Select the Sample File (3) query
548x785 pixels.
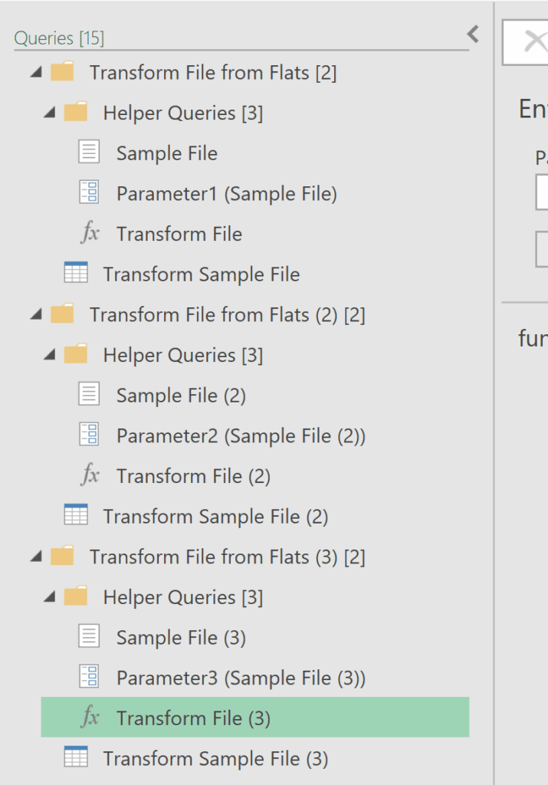(181, 637)
